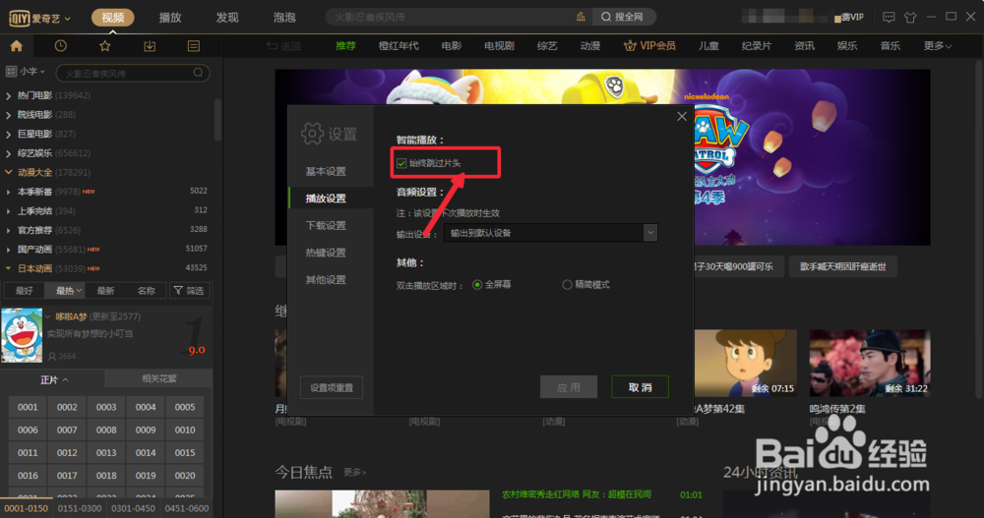Viewport: 984px width, 518px height.
Task: Open the 电视剧 channel
Action: pyautogui.click(x=499, y=46)
